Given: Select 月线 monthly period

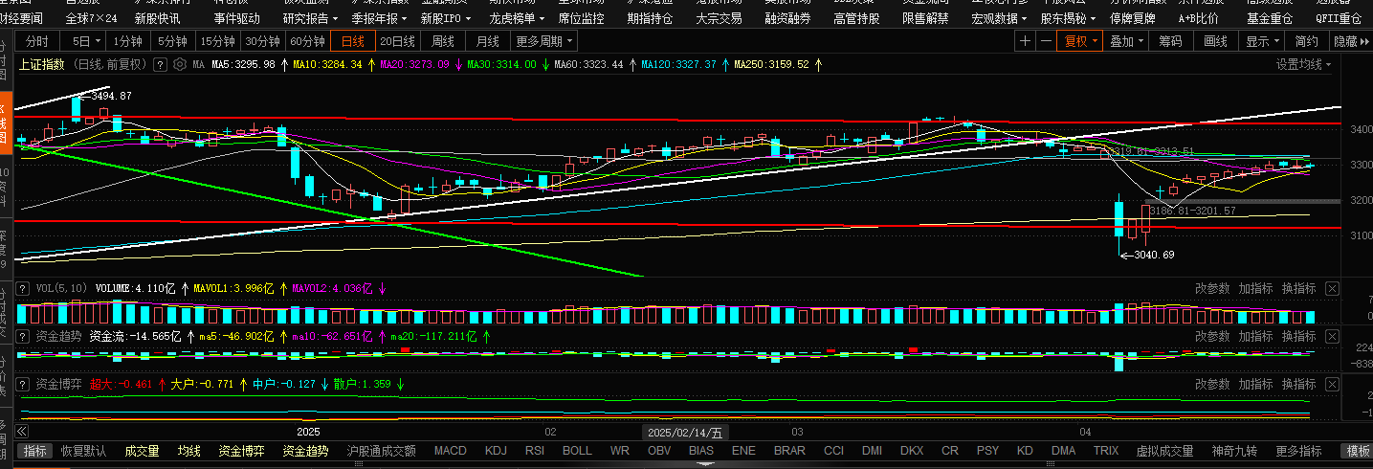Looking at the screenshot, I should point(487,41).
